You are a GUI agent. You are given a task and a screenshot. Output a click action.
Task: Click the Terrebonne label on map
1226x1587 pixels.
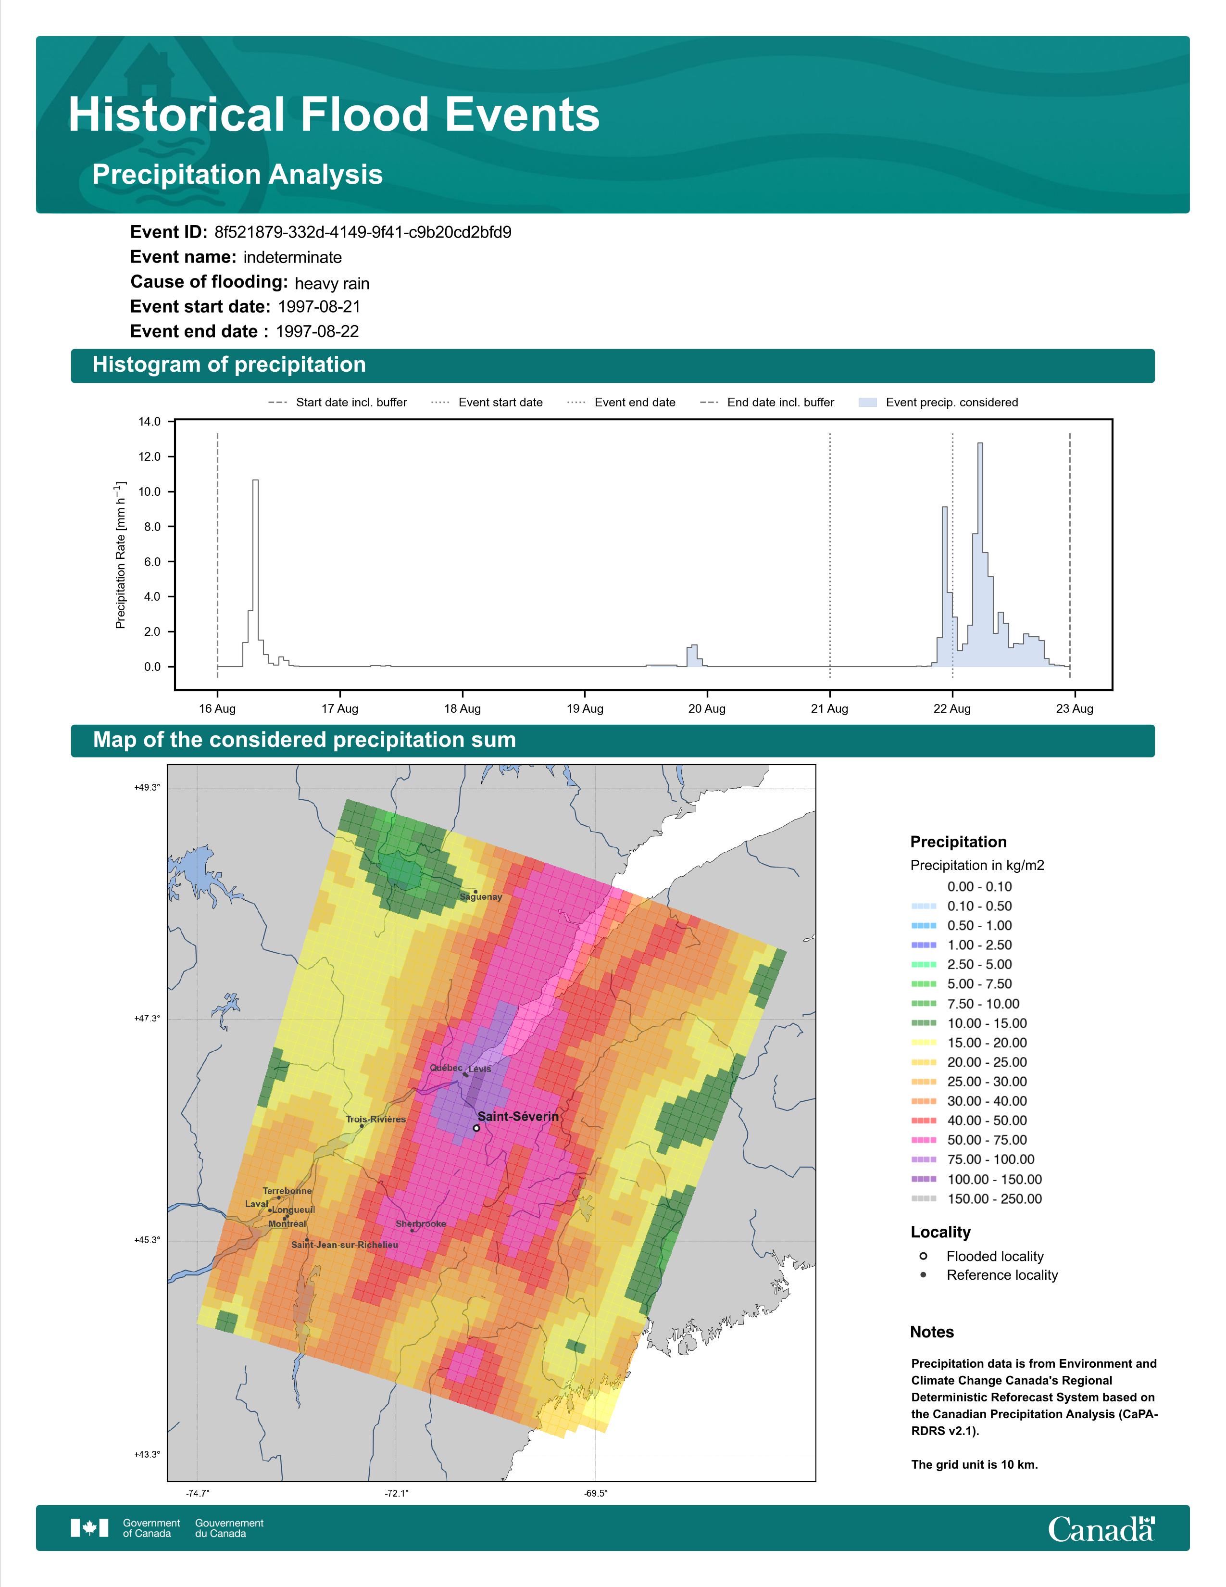click(288, 1191)
